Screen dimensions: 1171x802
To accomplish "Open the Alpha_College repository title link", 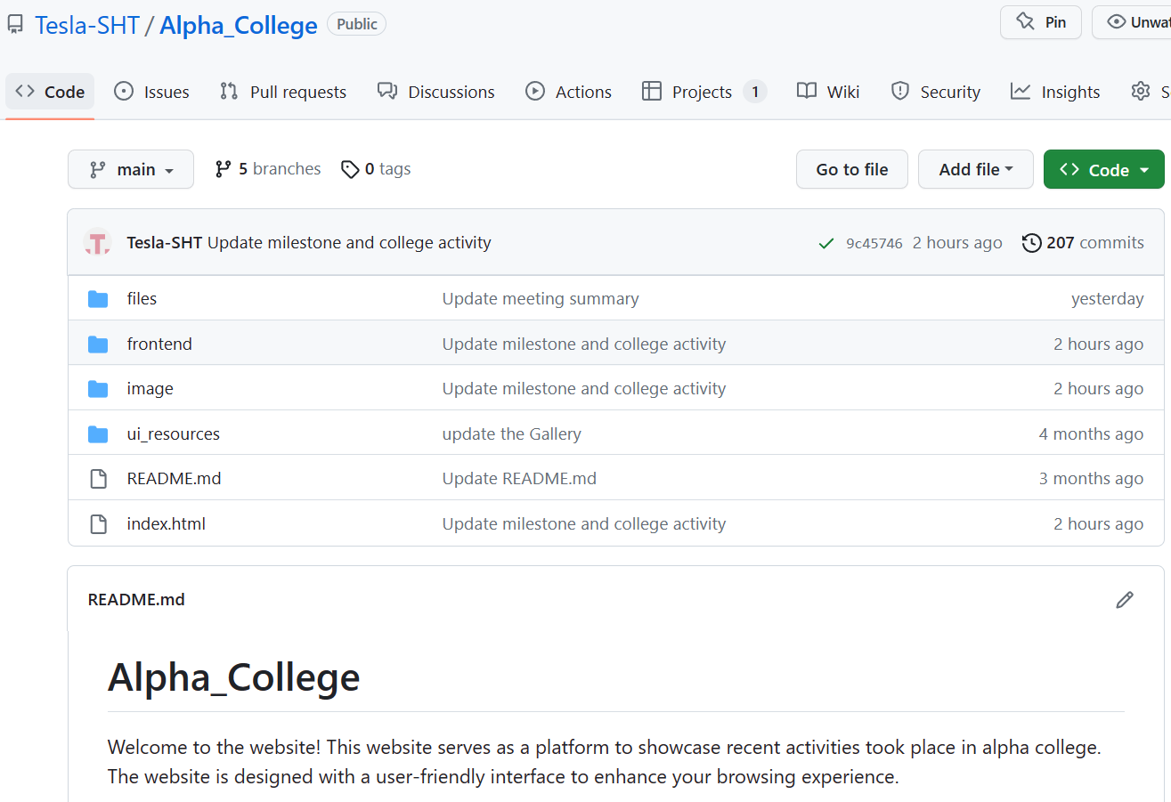I will tap(239, 25).
